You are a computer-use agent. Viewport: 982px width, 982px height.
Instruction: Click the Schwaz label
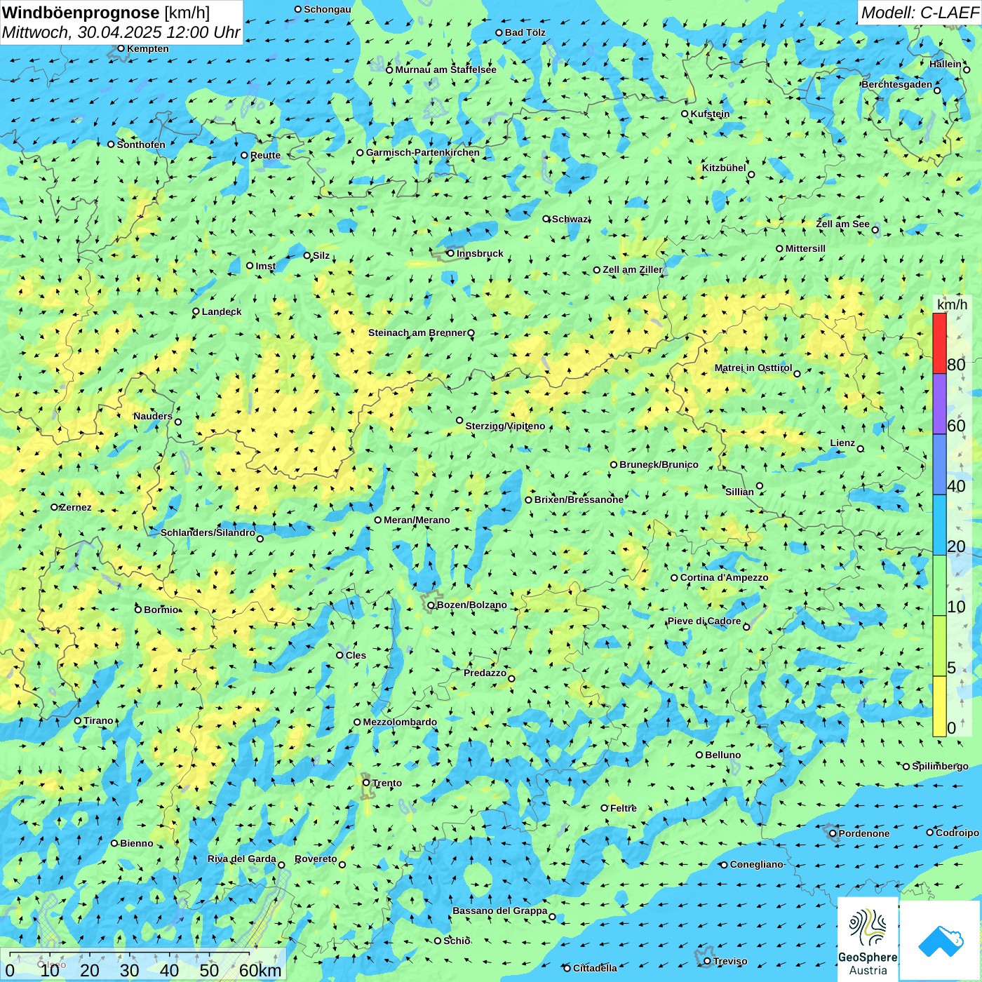tap(570, 219)
